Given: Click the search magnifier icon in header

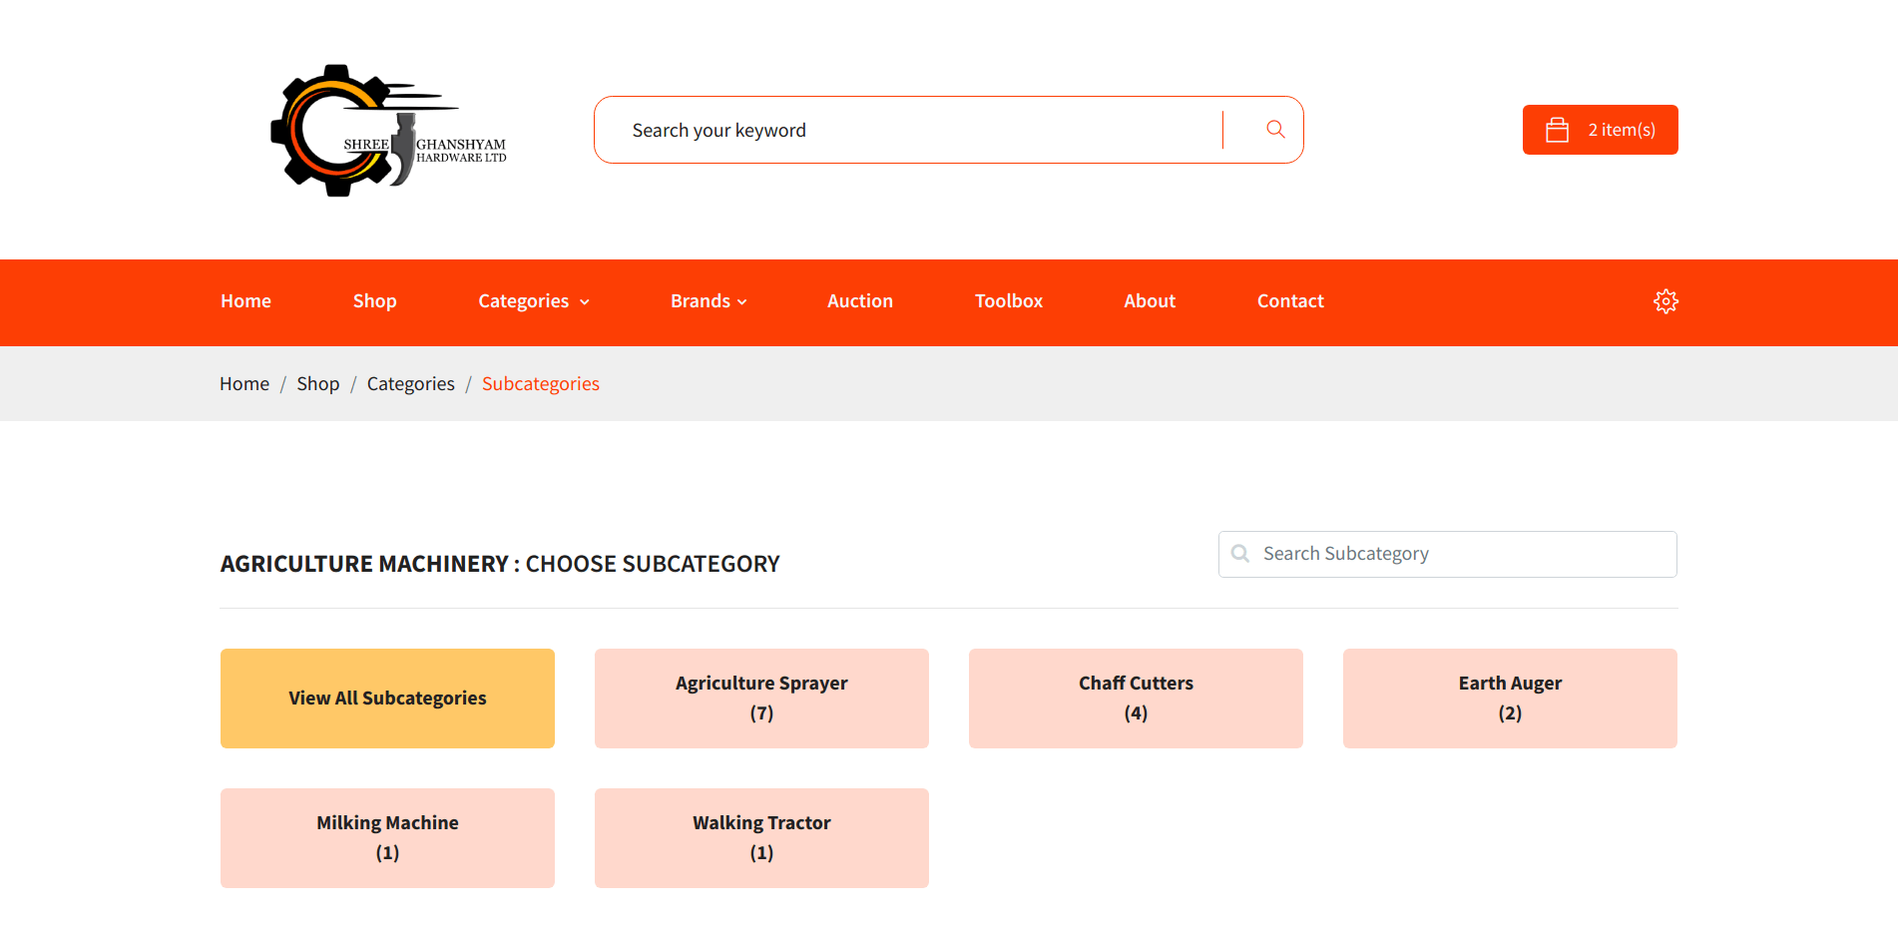Looking at the screenshot, I should click(1274, 129).
